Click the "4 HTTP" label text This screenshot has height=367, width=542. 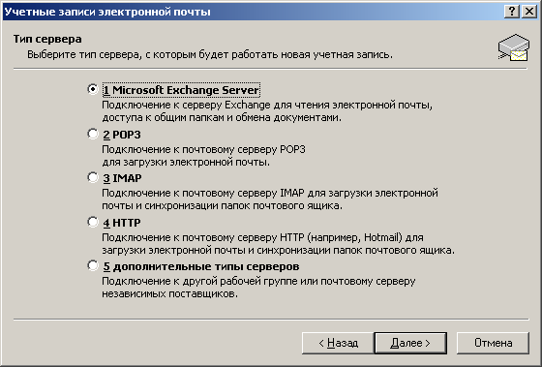122,223
